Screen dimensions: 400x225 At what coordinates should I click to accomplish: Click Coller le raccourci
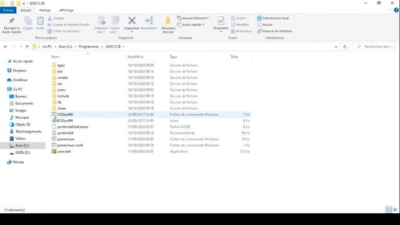(x=64, y=31)
